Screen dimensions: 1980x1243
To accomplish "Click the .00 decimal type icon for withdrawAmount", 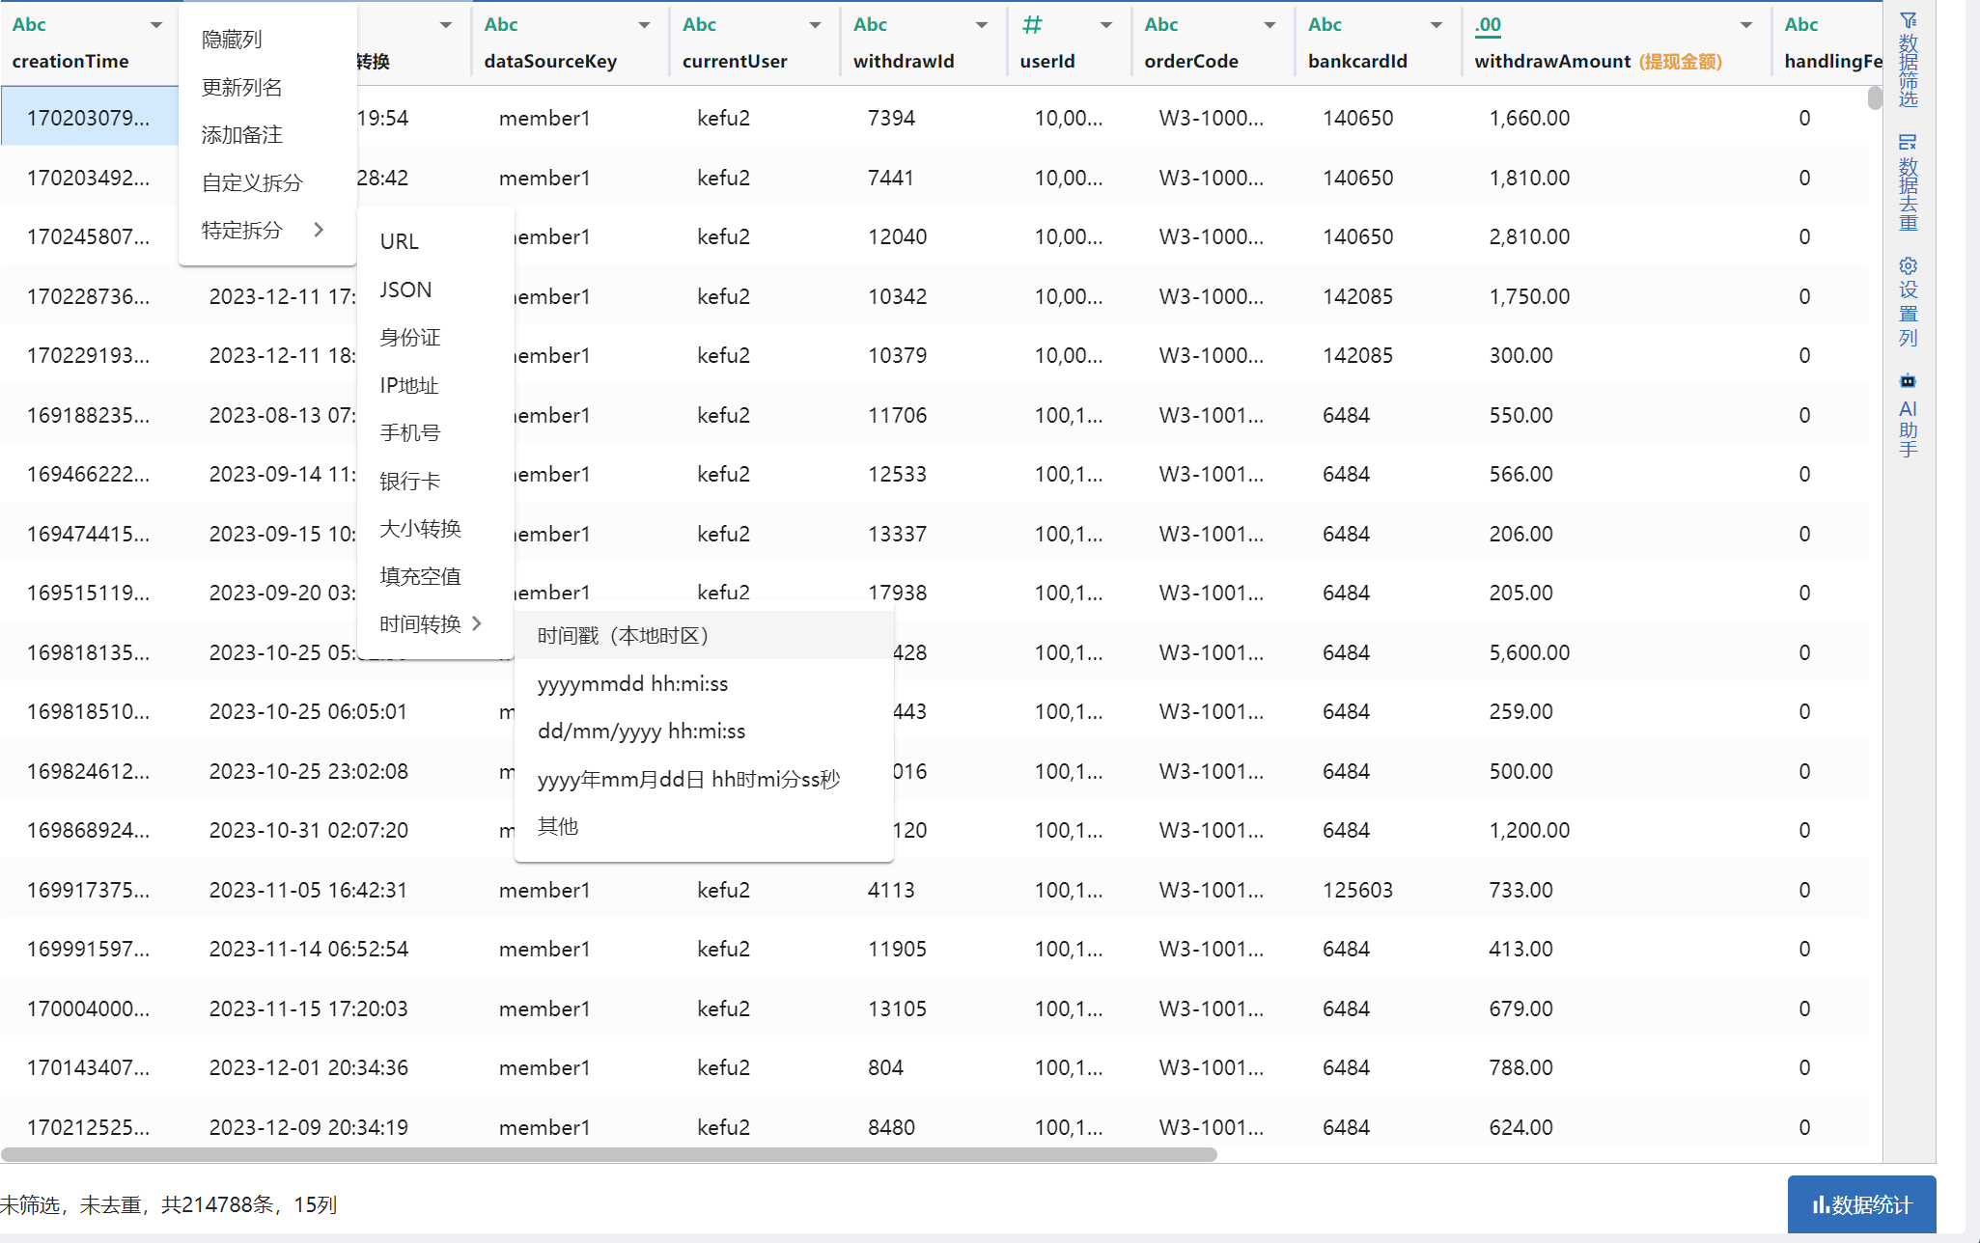I will [1488, 25].
